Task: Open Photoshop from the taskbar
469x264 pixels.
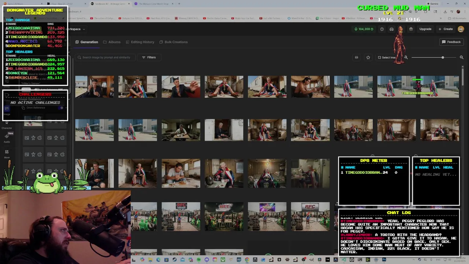Action: [384, 260]
